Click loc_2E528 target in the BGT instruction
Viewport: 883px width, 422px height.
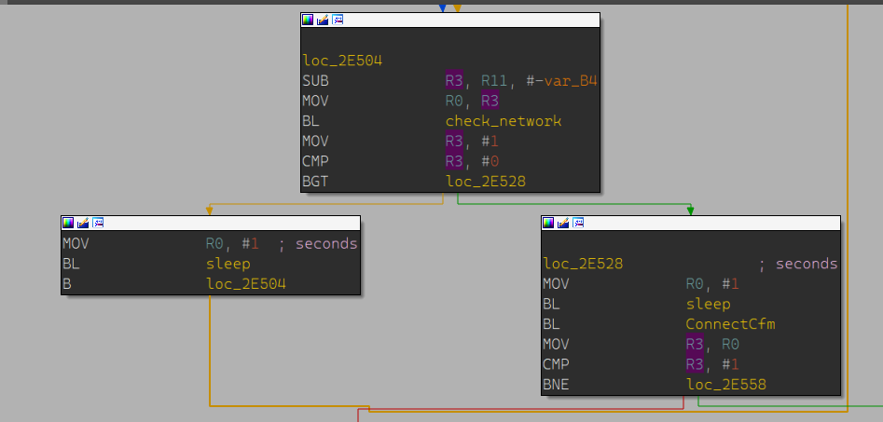pos(485,182)
